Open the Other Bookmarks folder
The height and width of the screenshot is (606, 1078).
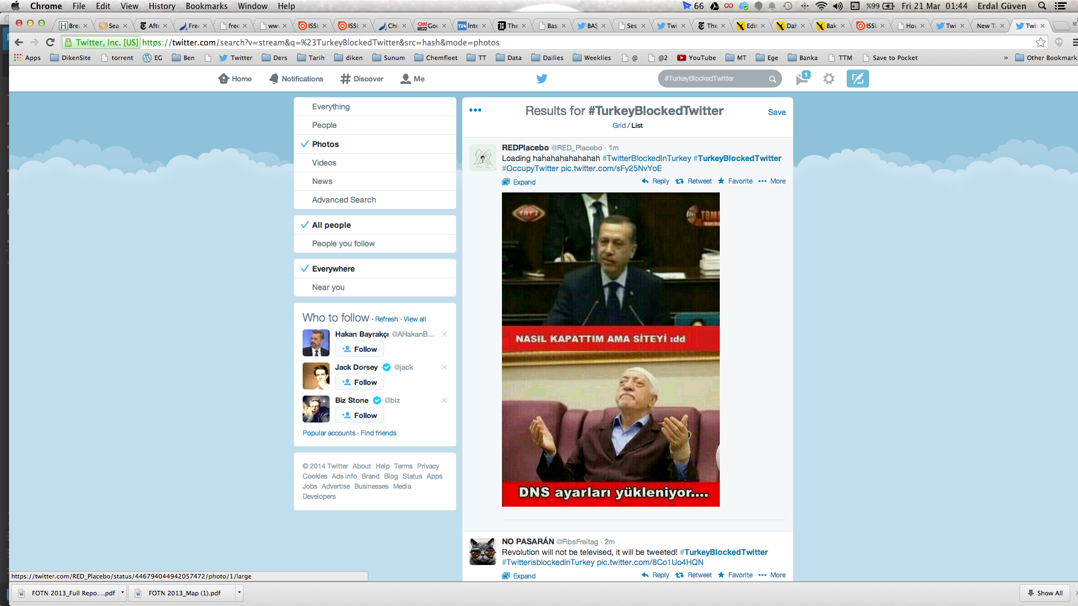click(1045, 58)
